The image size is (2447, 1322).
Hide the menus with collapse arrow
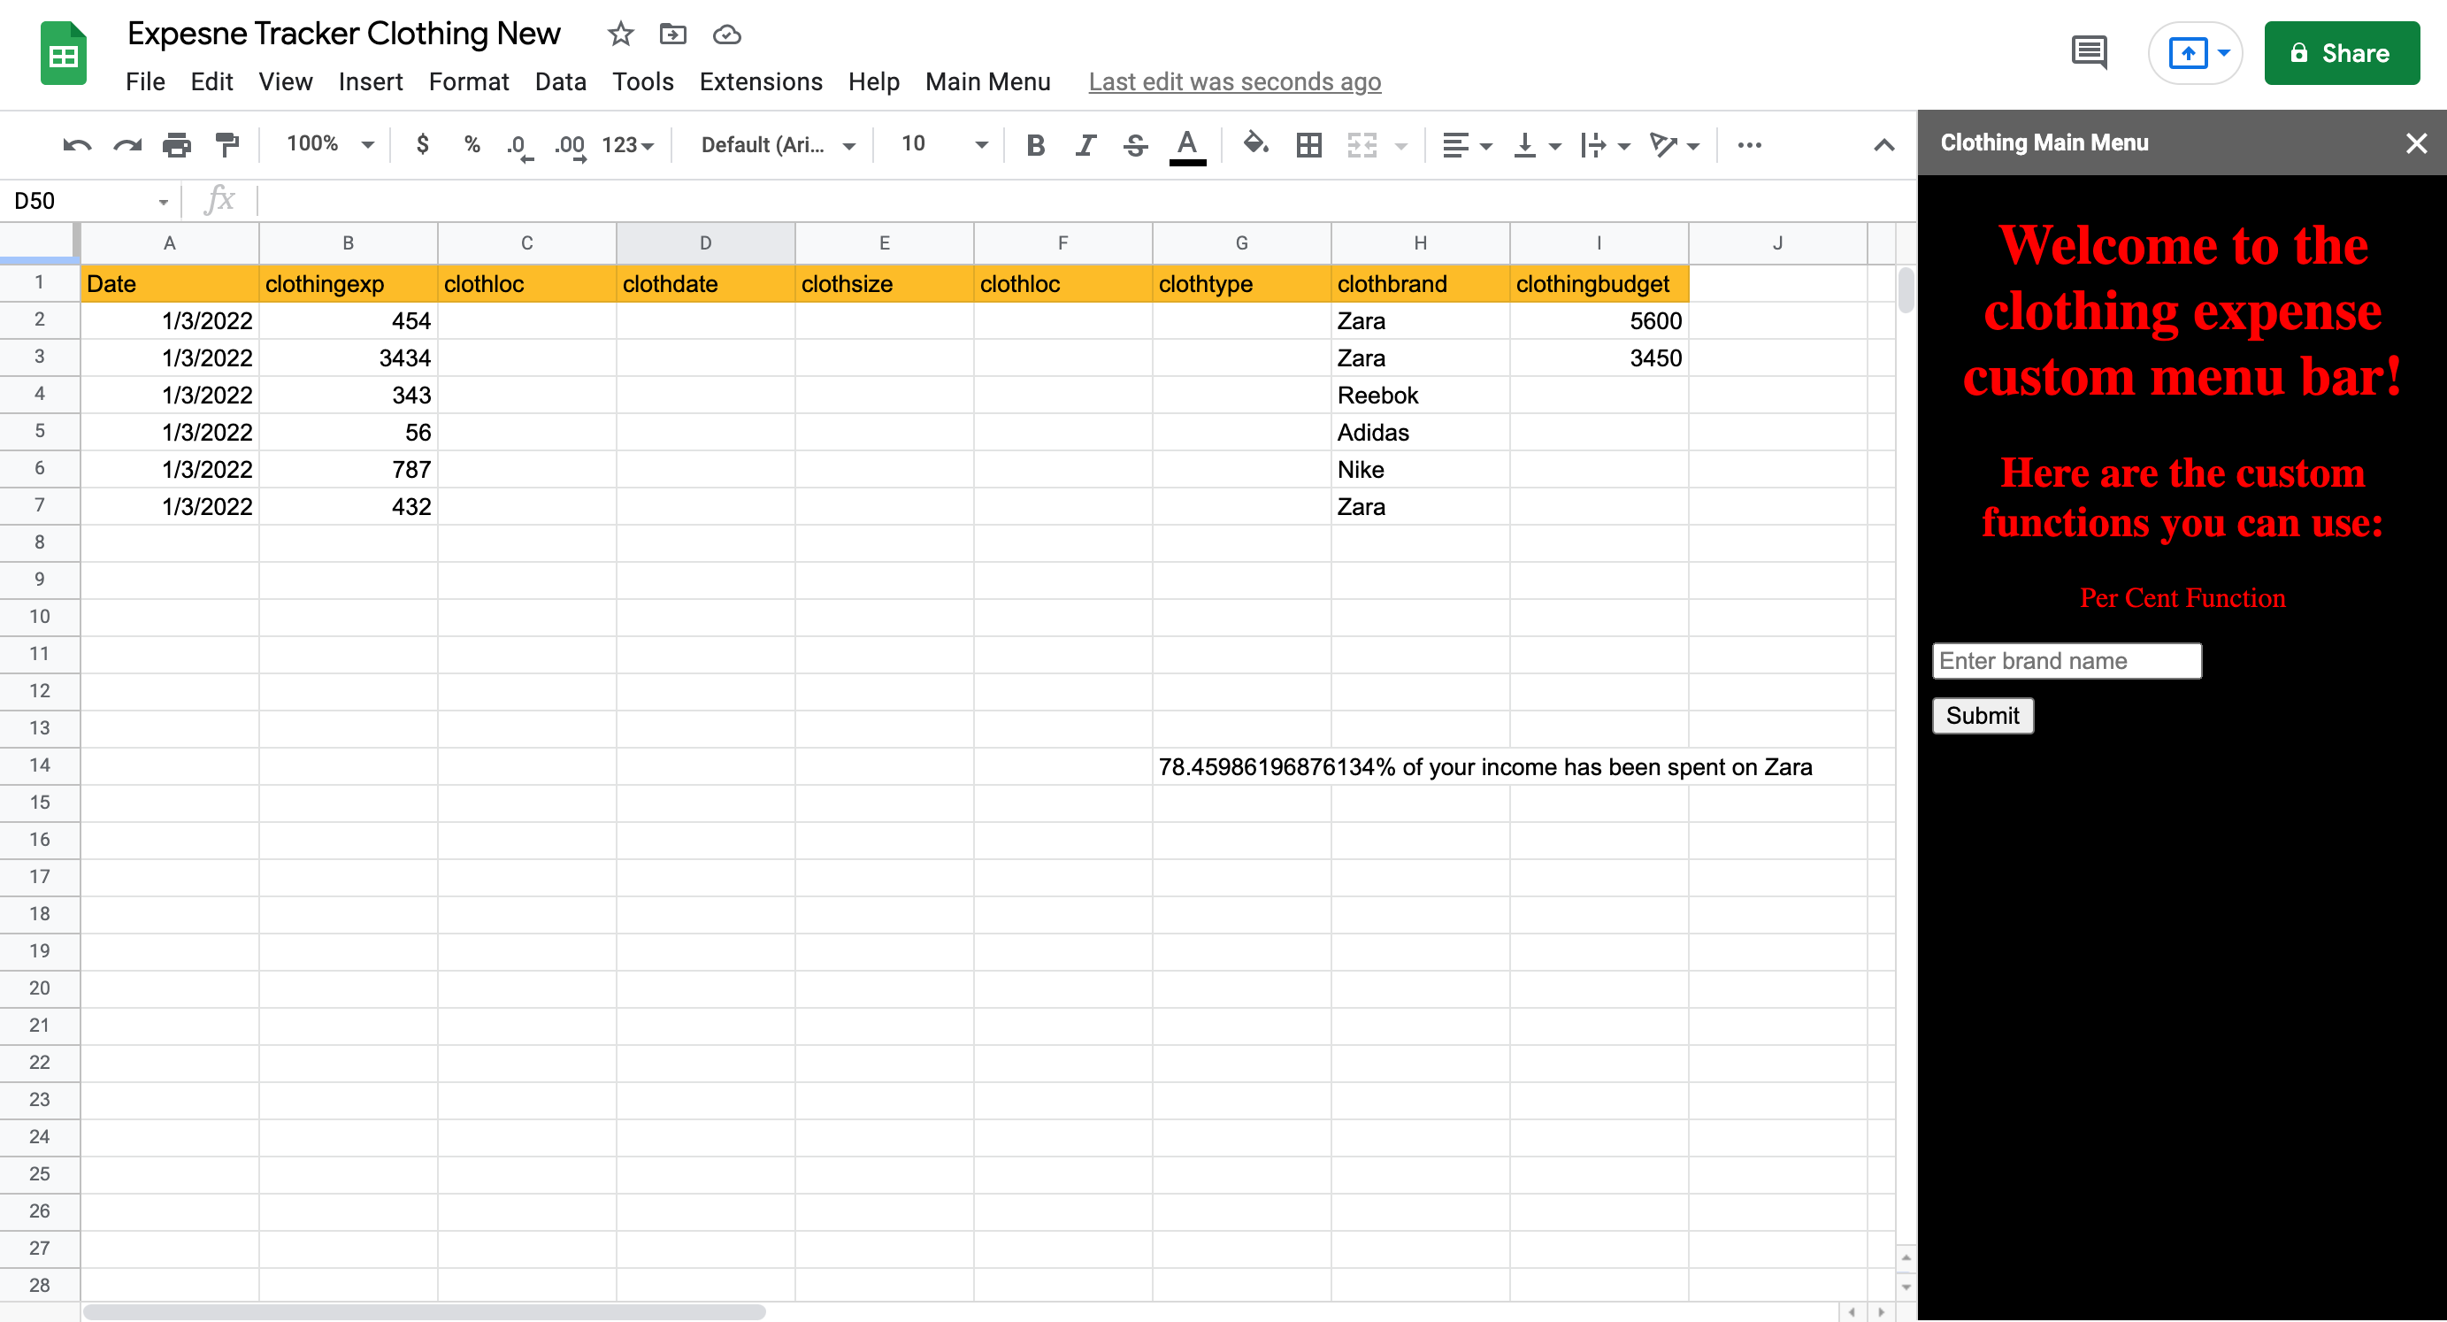point(1883,145)
